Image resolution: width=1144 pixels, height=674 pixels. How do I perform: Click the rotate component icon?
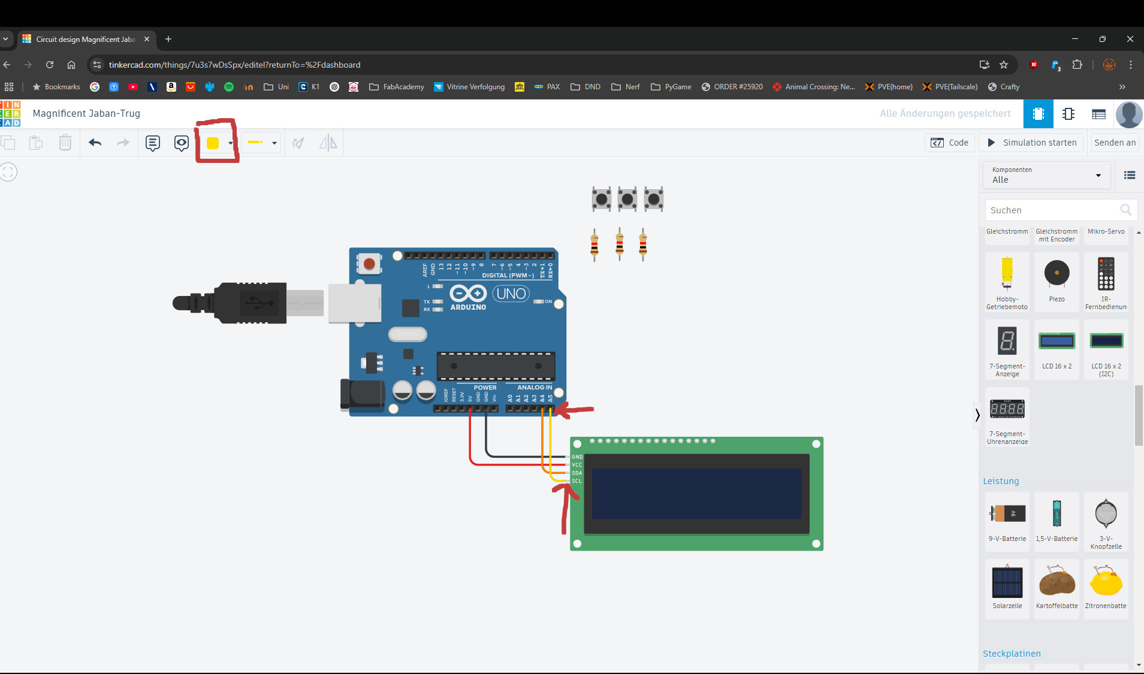pyautogui.click(x=298, y=143)
